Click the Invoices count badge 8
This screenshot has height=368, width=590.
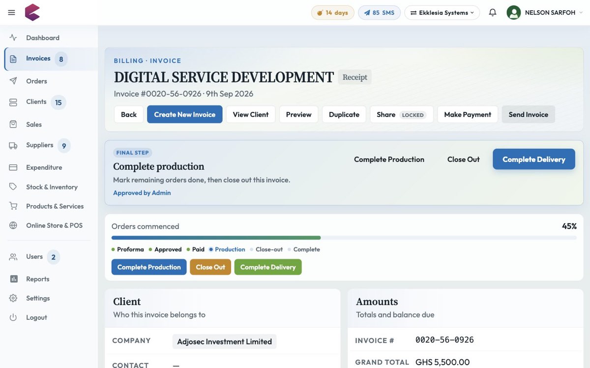[61, 59]
